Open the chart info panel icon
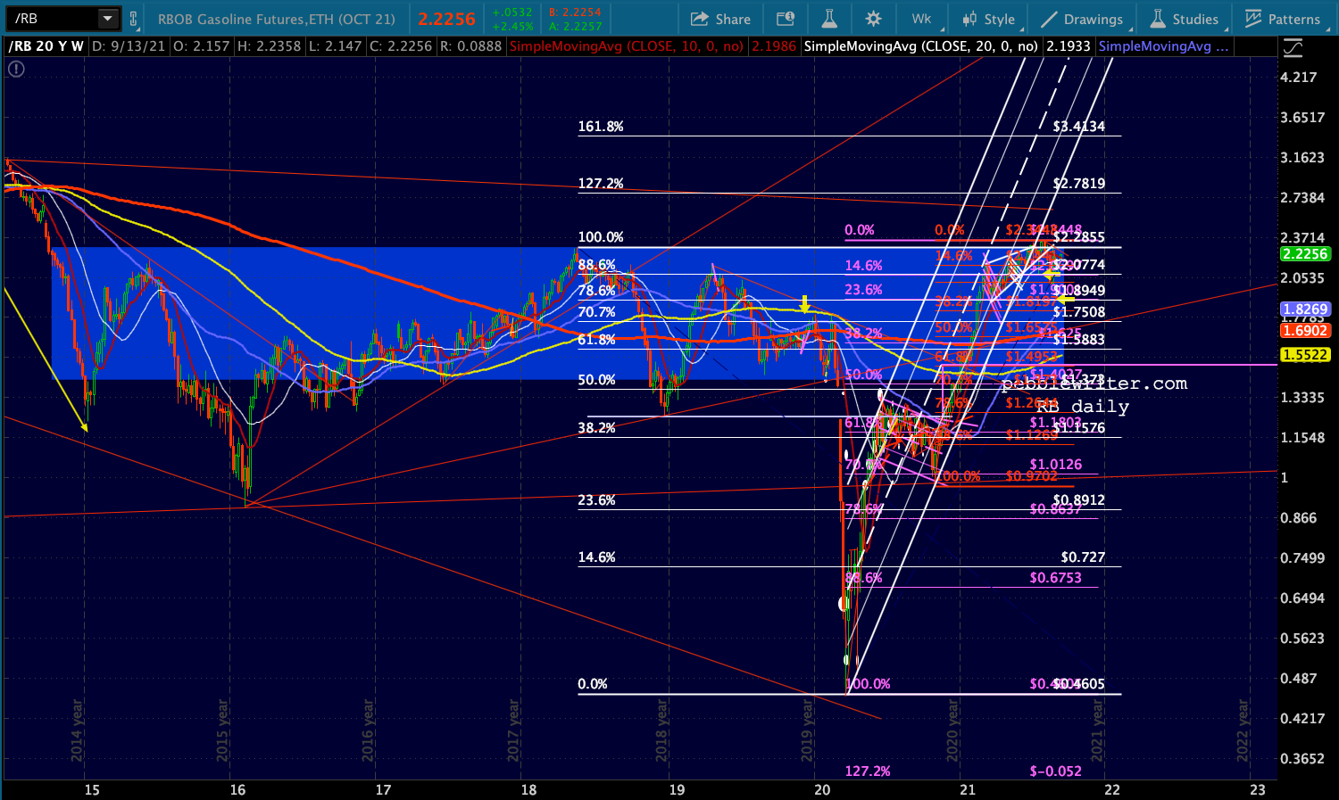The width and height of the screenshot is (1339, 800). (785, 19)
